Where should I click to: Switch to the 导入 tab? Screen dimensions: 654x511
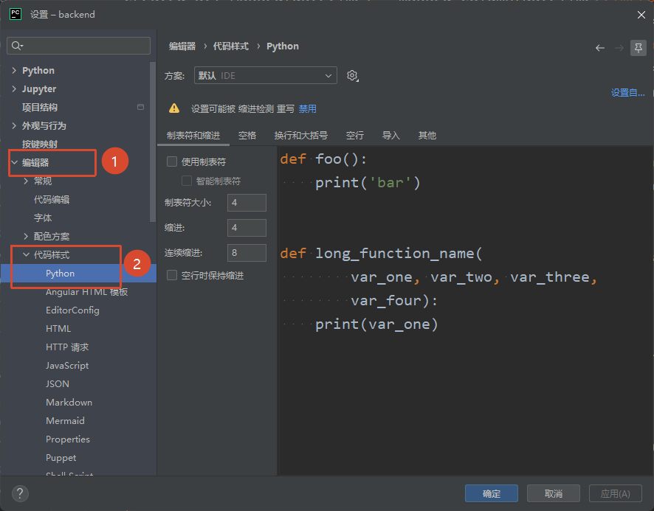(x=390, y=136)
